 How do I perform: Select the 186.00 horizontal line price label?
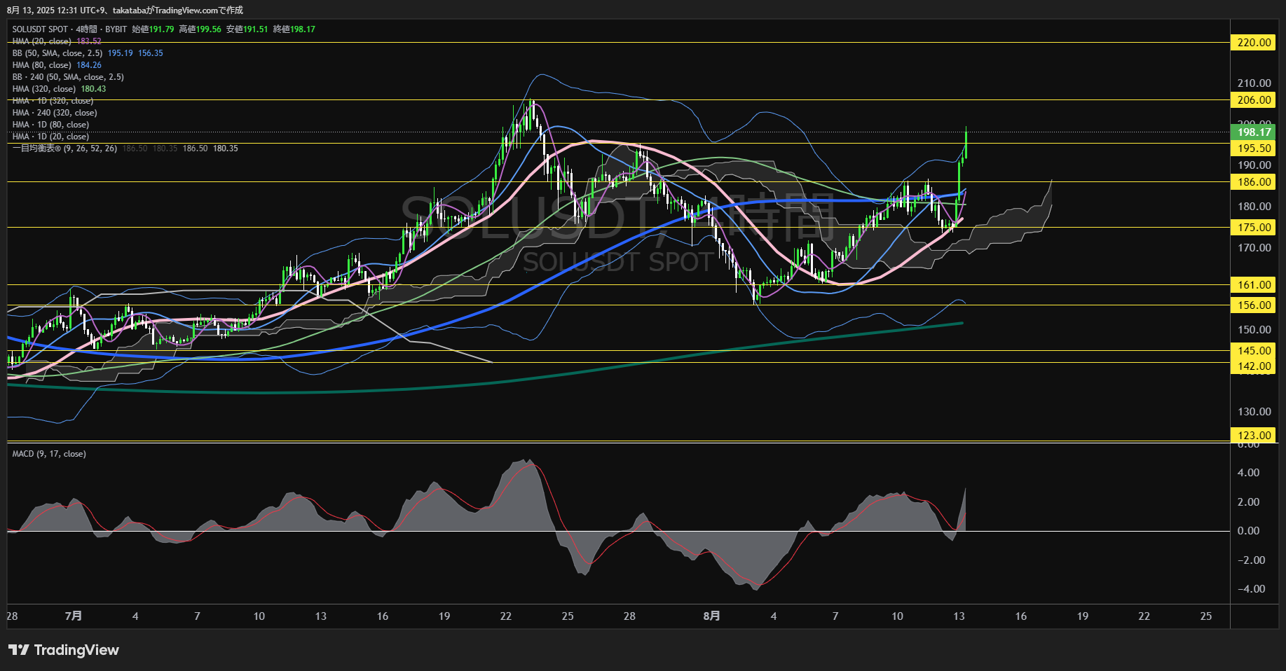click(1254, 182)
